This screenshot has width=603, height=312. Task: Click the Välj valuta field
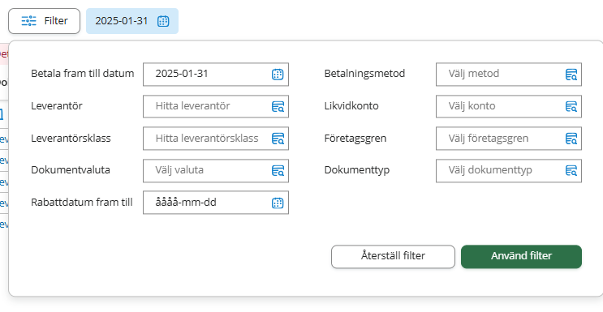(x=216, y=171)
